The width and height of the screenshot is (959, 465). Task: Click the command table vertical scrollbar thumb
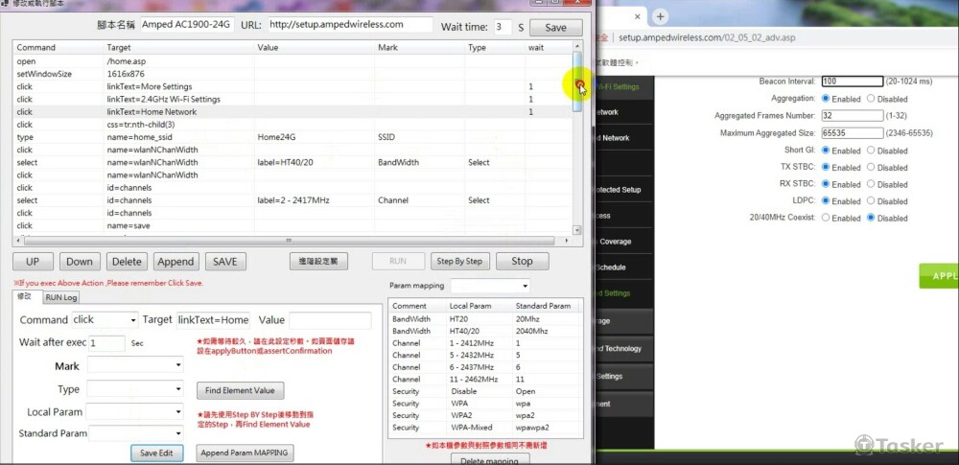tap(576, 82)
